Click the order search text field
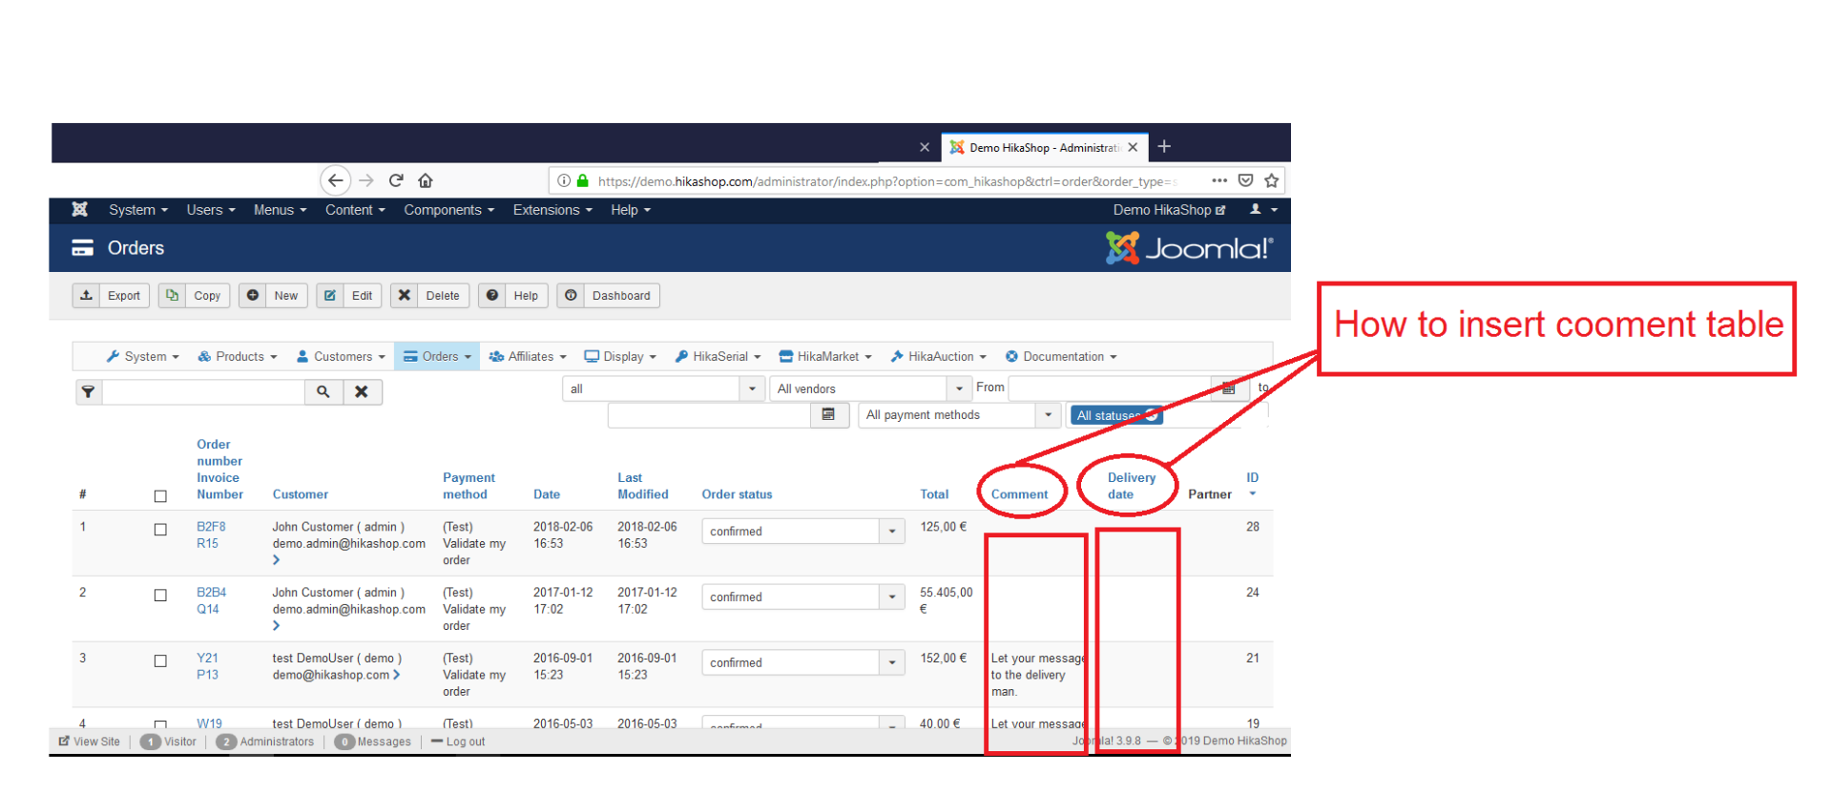 click(203, 391)
